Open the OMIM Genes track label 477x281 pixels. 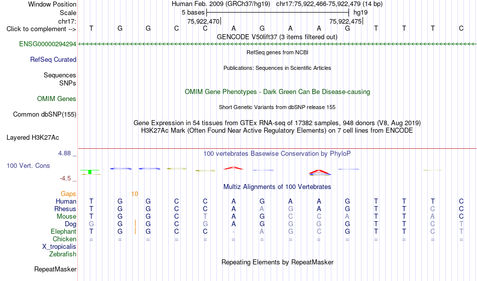click(57, 99)
